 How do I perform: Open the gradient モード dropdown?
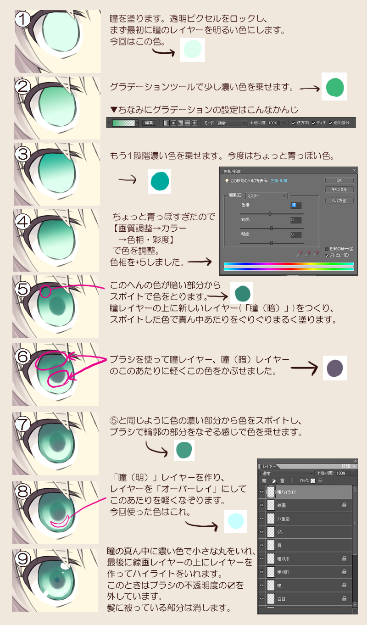(x=232, y=123)
